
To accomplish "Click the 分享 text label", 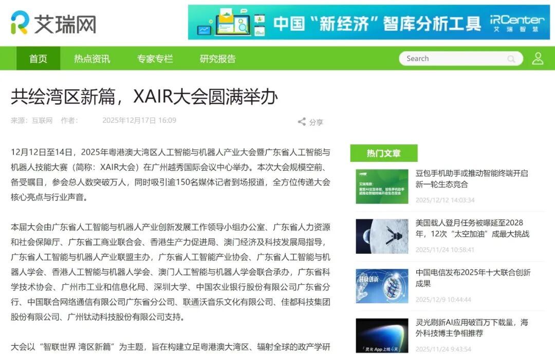I will tap(316, 122).
